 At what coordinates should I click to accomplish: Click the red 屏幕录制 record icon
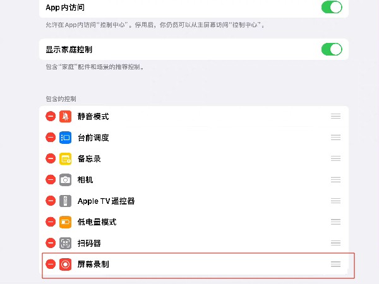pyautogui.click(x=65, y=264)
